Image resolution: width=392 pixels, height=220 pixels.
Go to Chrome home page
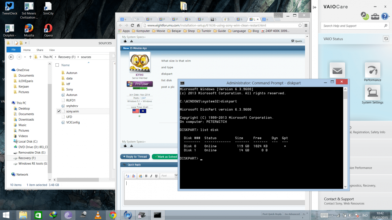(x=138, y=26)
